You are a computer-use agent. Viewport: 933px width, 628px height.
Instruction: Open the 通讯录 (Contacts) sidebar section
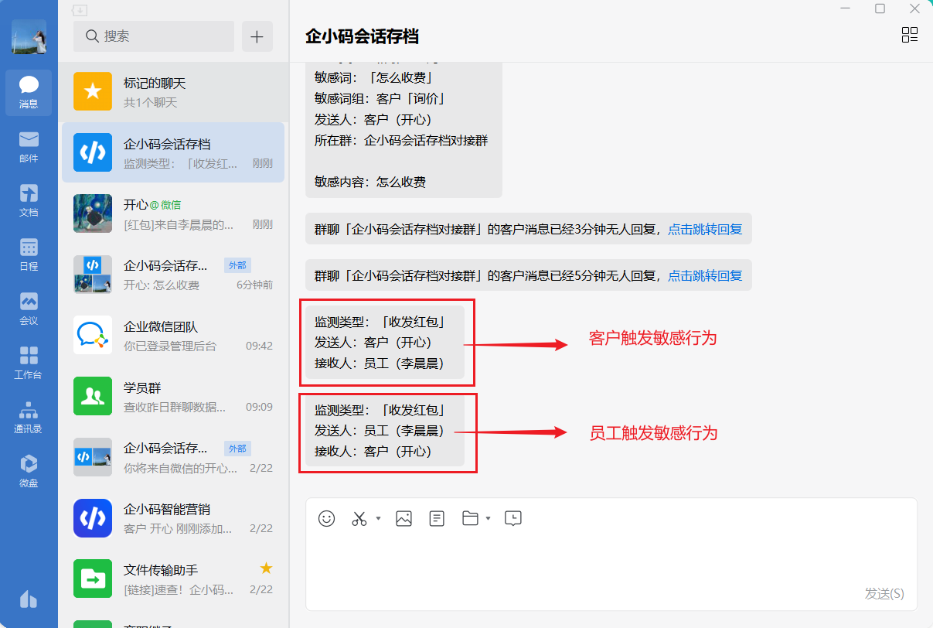coord(29,418)
